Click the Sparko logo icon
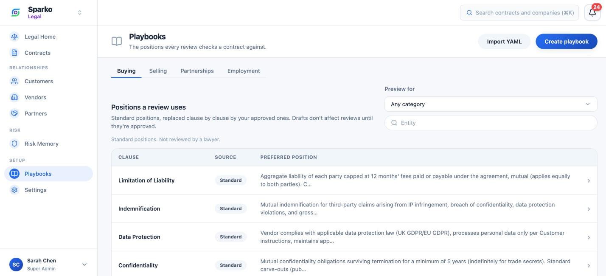Screen dimensions: 606x276 (x=16, y=13)
